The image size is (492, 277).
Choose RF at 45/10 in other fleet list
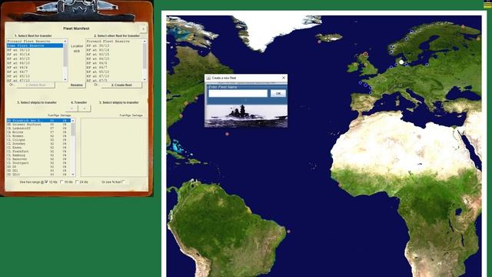tap(115, 72)
